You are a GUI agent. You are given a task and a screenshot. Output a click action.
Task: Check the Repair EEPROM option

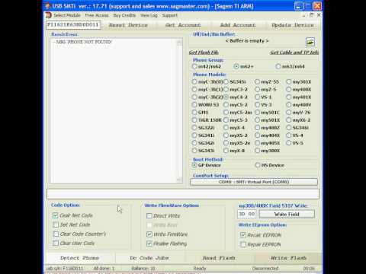243,244
